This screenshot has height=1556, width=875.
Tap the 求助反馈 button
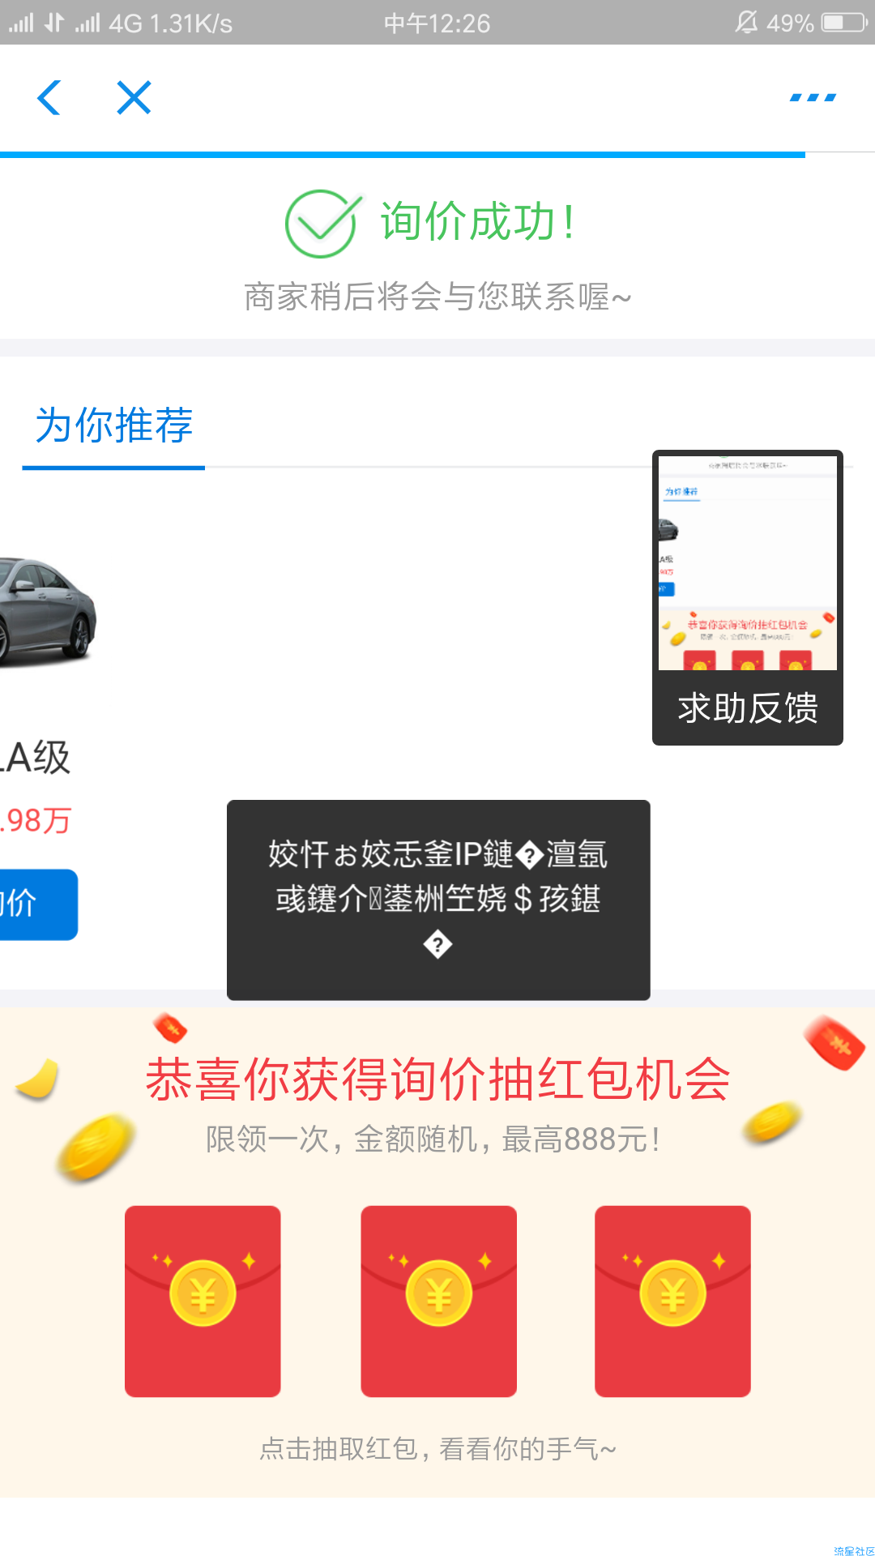[x=747, y=707]
